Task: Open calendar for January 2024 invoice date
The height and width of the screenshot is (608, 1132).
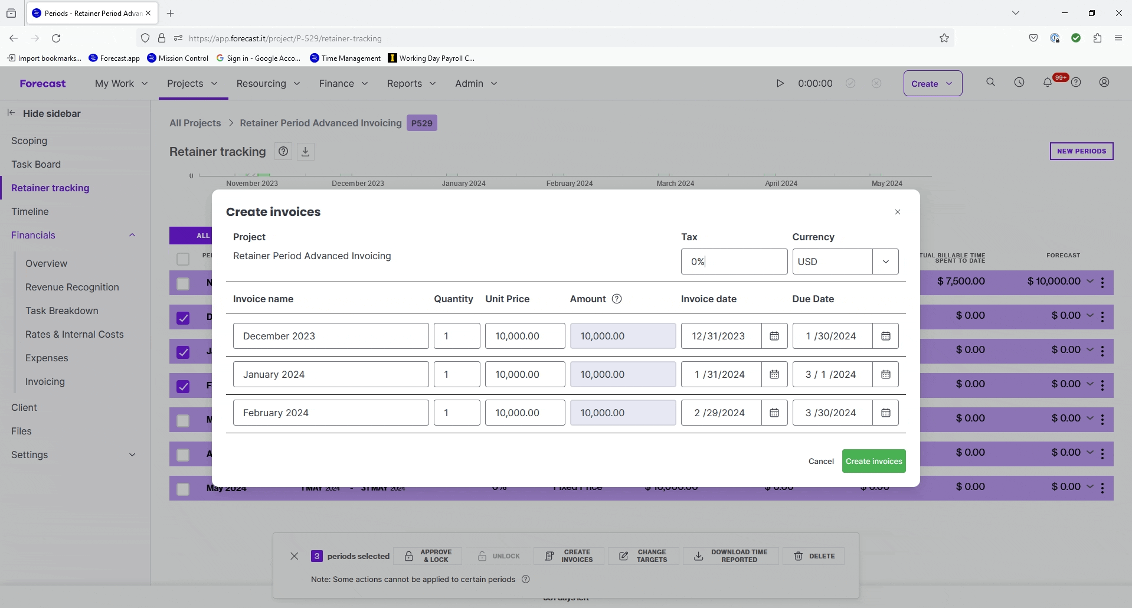Action: click(774, 374)
